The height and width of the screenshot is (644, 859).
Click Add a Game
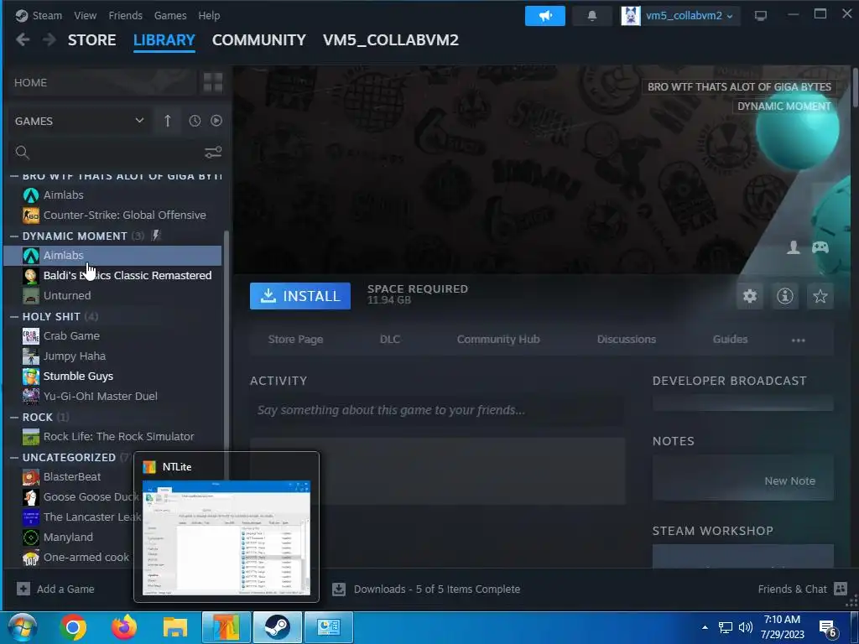(56, 589)
